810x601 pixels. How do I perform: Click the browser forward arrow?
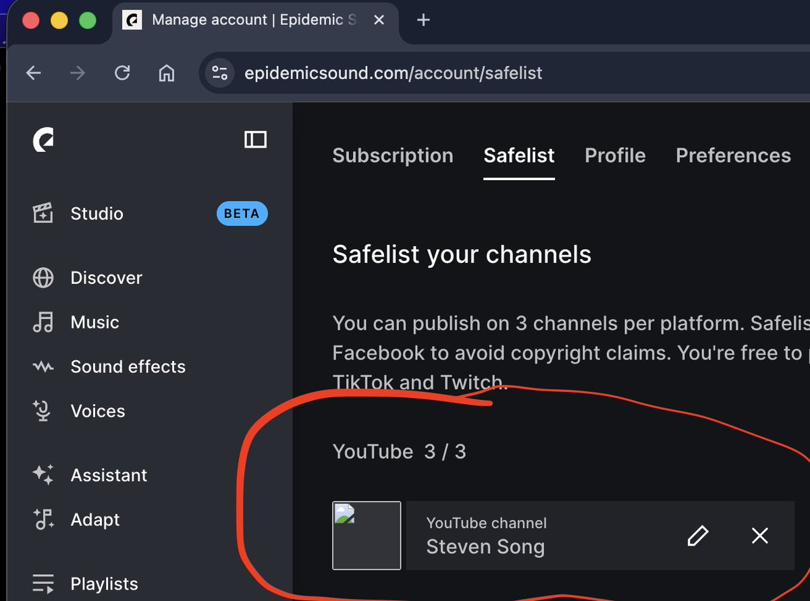pyautogui.click(x=78, y=73)
